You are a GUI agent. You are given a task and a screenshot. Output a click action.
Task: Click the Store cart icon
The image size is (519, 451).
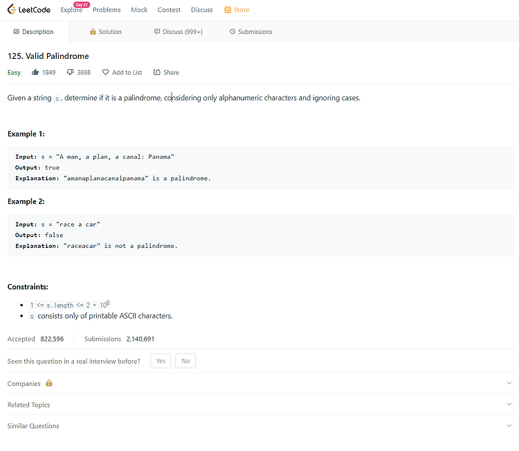(x=228, y=10)
